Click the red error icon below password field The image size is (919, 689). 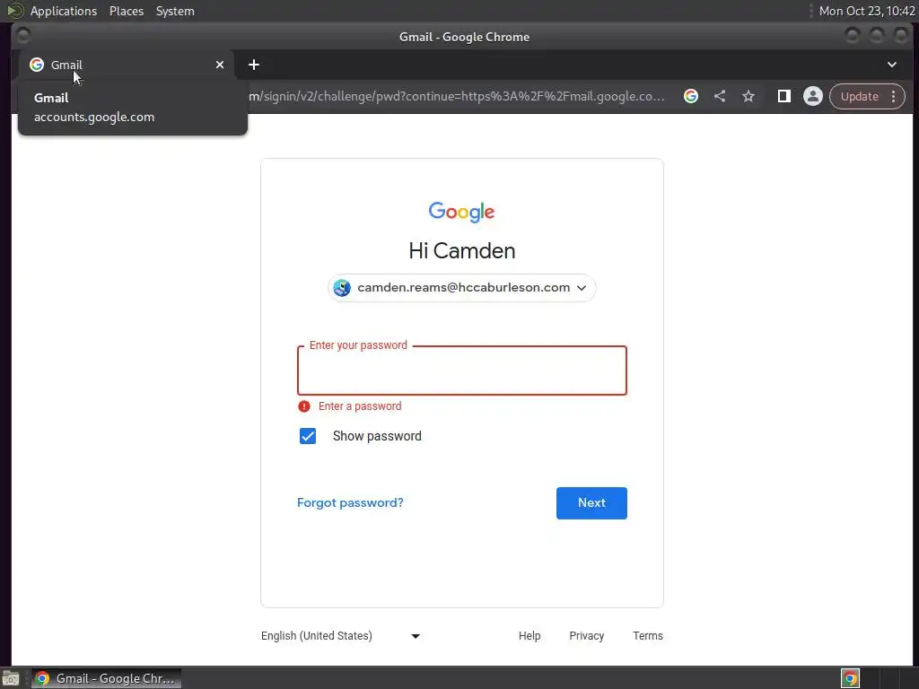pos(304,406)
